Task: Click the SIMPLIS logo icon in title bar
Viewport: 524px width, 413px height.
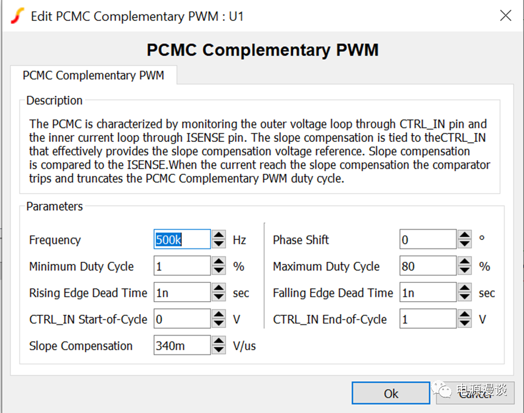Action: click(x=17, y=16)
